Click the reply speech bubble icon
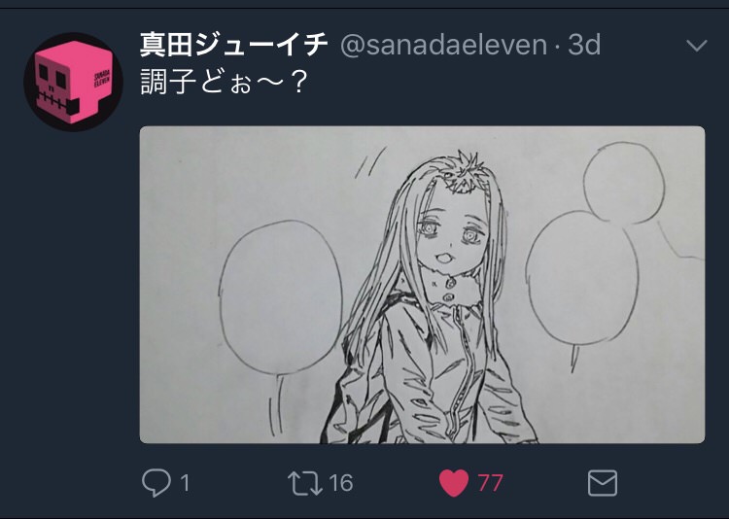This screenshot has width=729, height=519. click(x=156, y=482)
